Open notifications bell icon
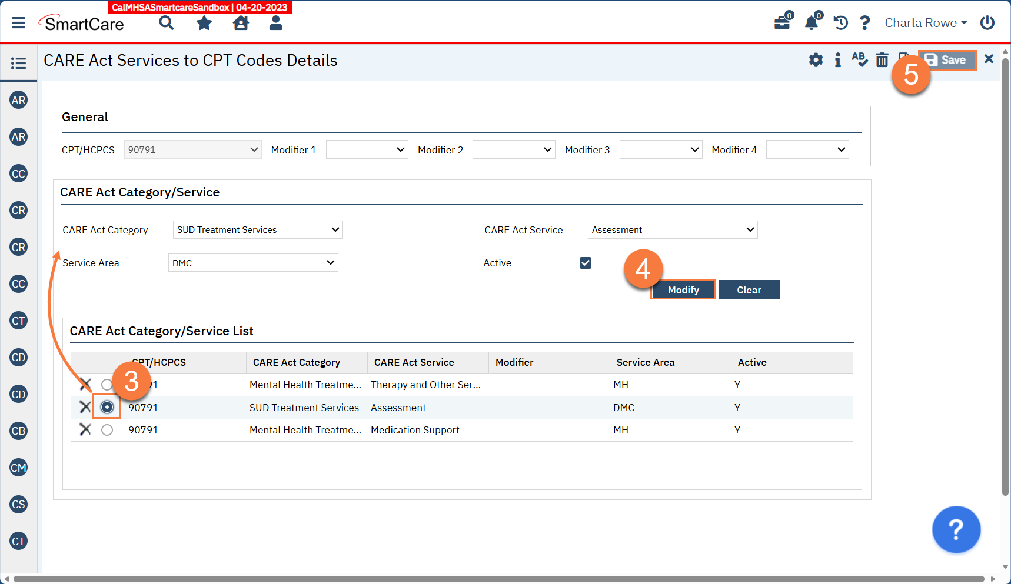Image resolution: width=1011 pixels, height=584 pixels. click(812, 23)
